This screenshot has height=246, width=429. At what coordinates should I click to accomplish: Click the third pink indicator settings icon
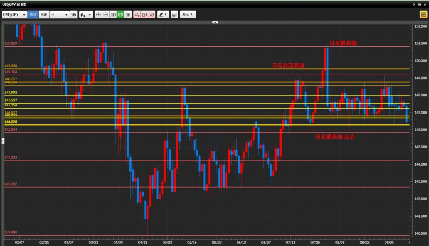[152, 15]
